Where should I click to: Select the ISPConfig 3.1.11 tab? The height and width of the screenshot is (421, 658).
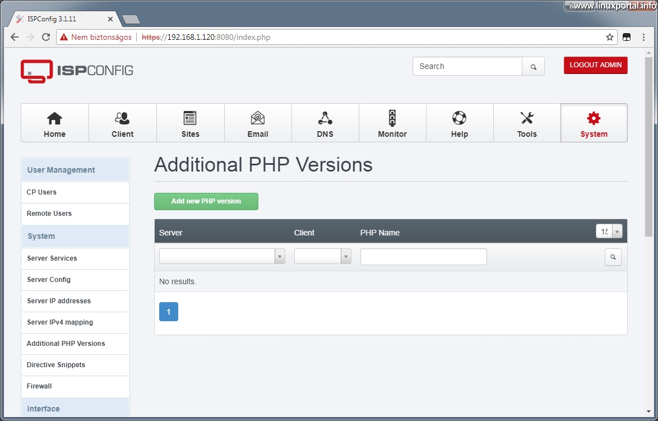point(63,19)
